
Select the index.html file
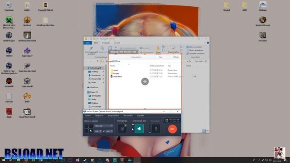[116, 77]
